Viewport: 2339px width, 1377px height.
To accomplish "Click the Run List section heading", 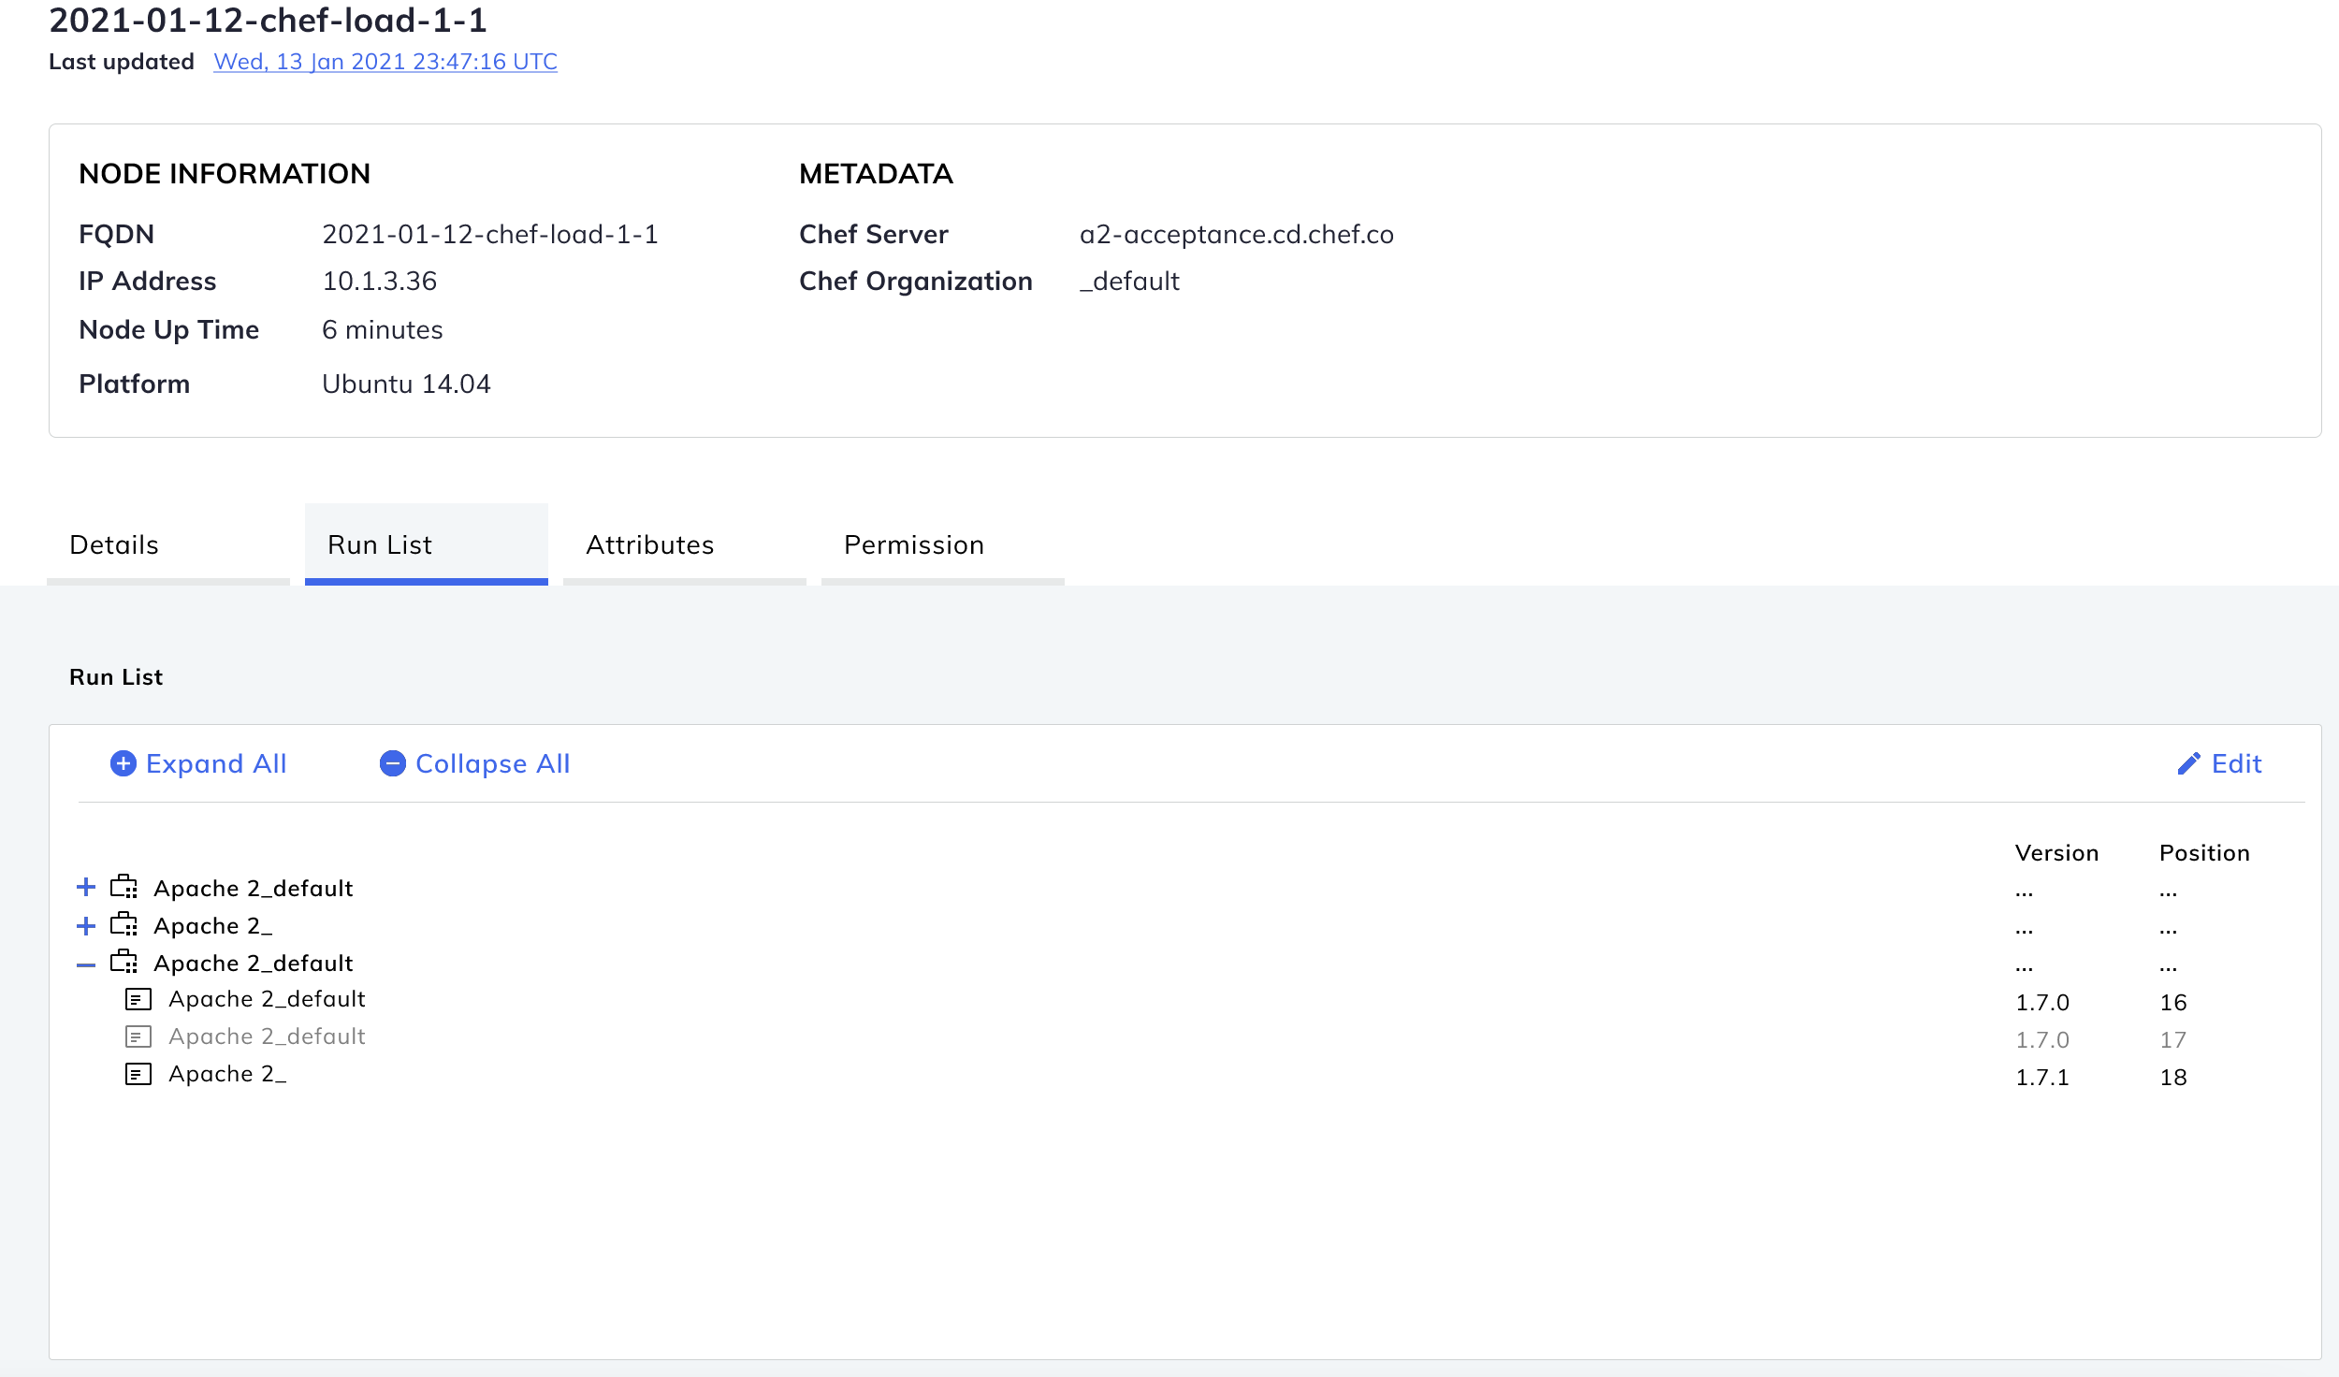I will tap(116, 677).
